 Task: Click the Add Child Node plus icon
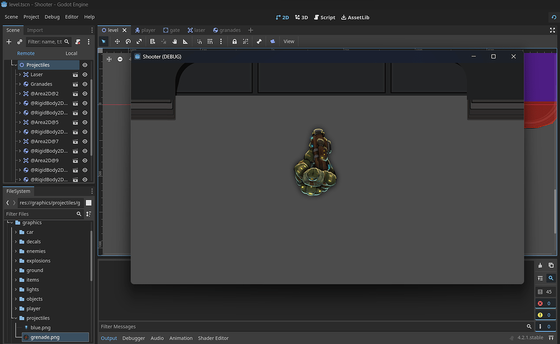pyautogui.click(x=9, y=42)
